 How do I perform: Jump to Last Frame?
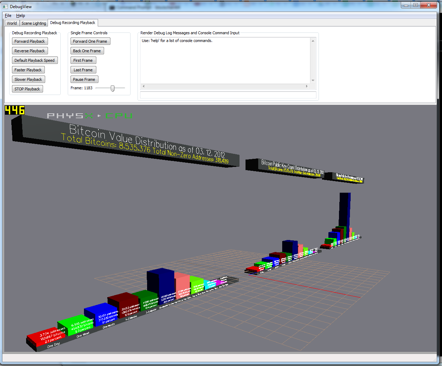pyautogui.click(x=83, y=70)
